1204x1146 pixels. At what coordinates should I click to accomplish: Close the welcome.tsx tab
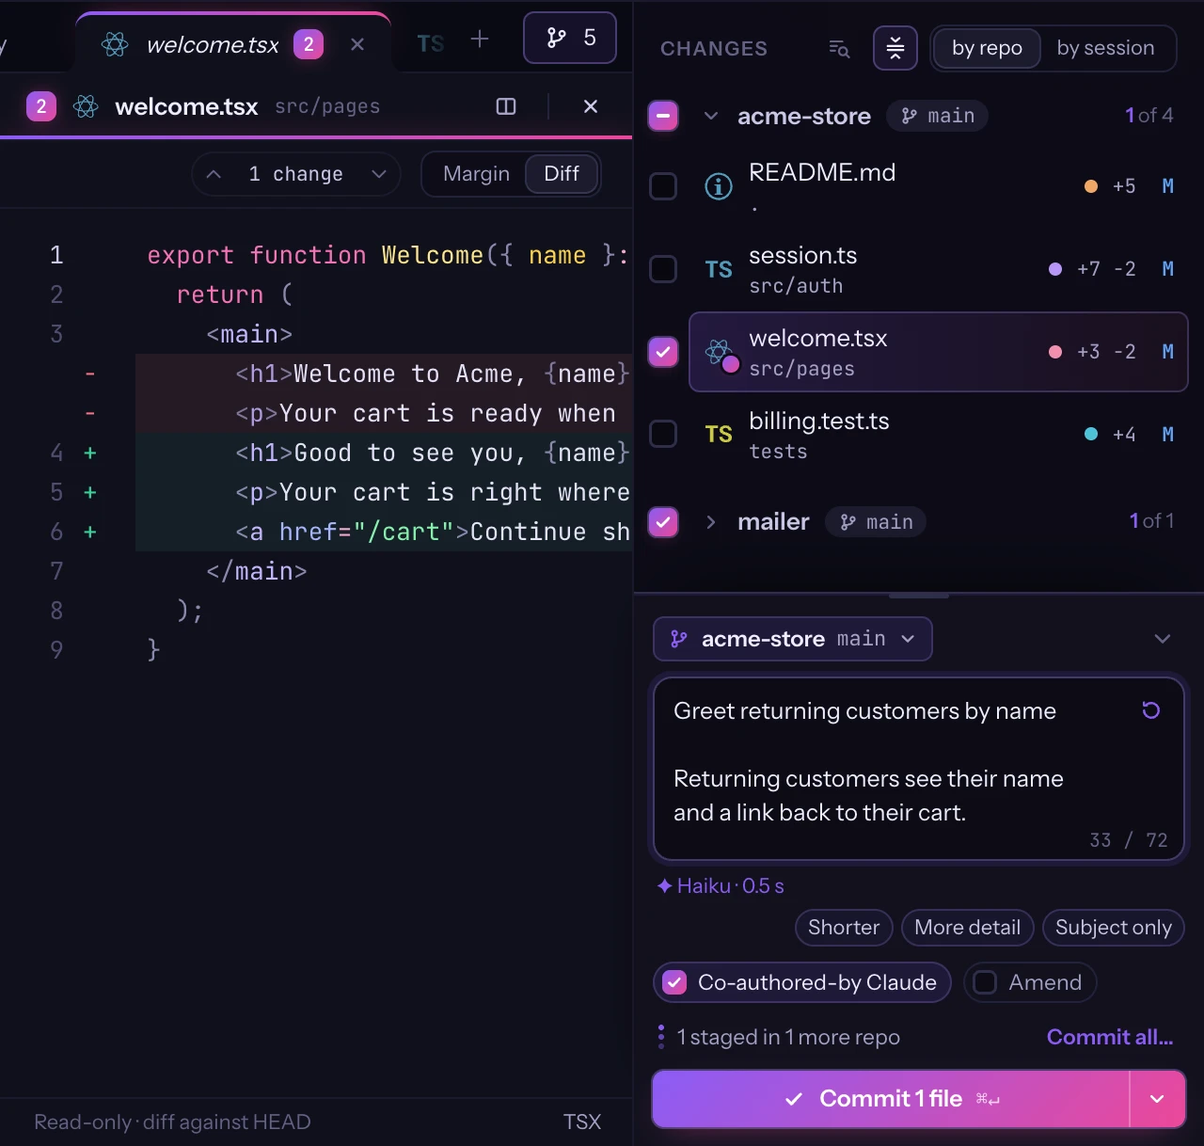pos(357,44)
